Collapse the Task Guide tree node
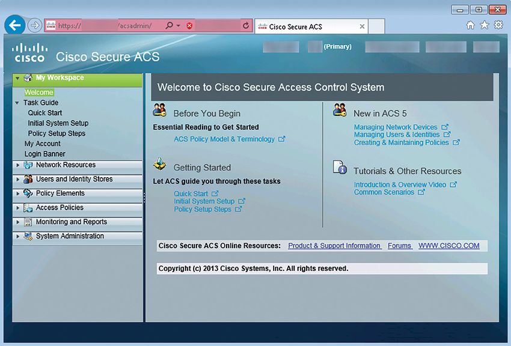Viewport: 511px width, 346px height. [17, 103]
